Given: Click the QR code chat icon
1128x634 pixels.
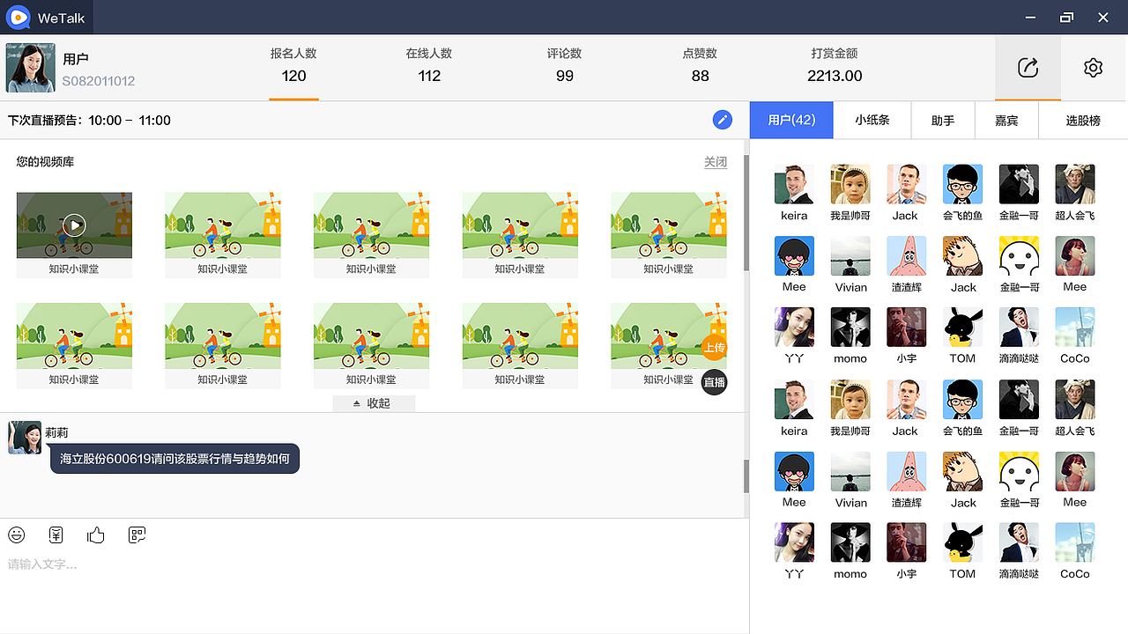Looking at the screenshot, I should click(137, 534).
